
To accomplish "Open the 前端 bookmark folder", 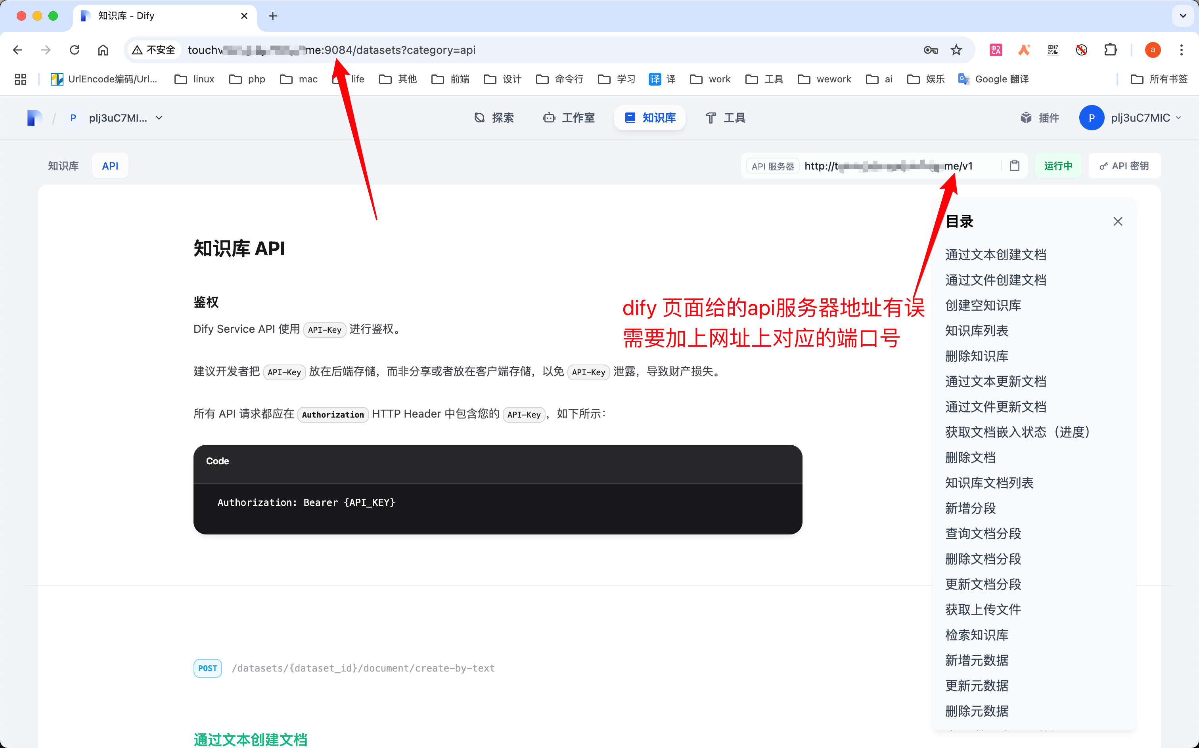I will click(450, 79).
